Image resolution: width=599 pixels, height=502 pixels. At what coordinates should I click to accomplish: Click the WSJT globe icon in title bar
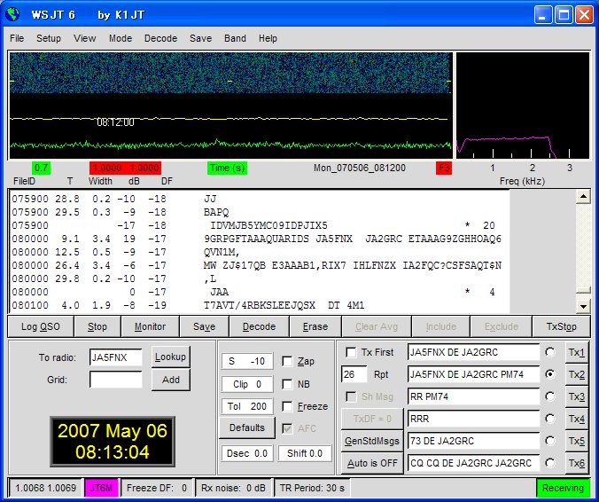point(13,14)
